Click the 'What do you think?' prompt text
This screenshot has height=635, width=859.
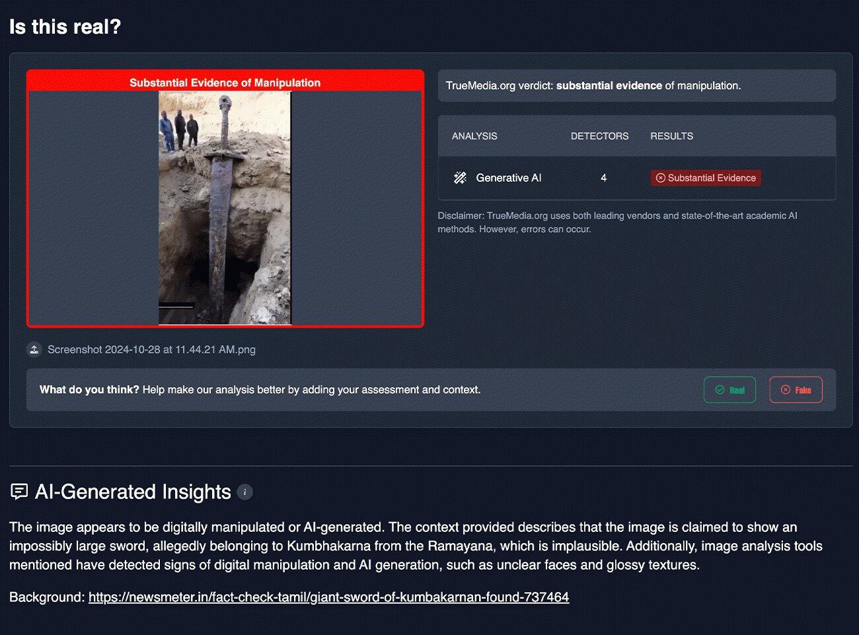click(260, 390)
